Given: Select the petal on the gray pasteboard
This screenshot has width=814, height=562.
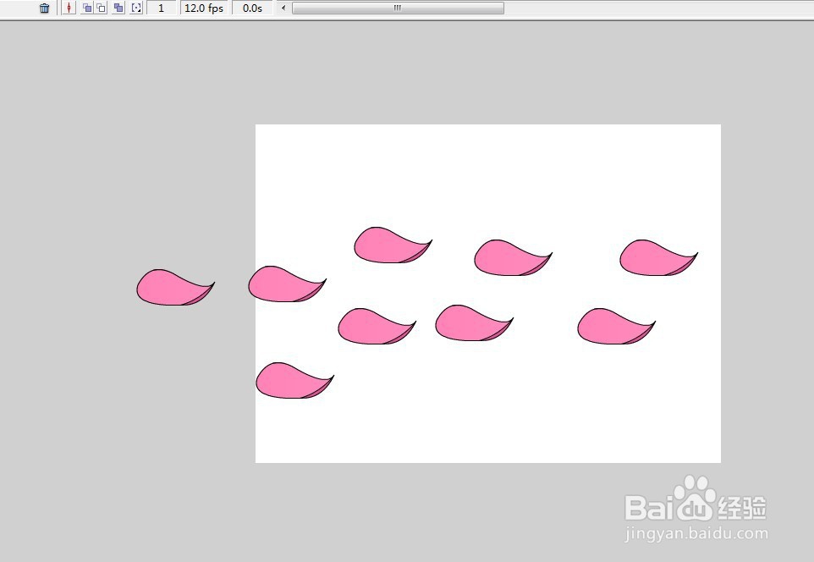Looking at the screenshot, I should pos(175,287).
